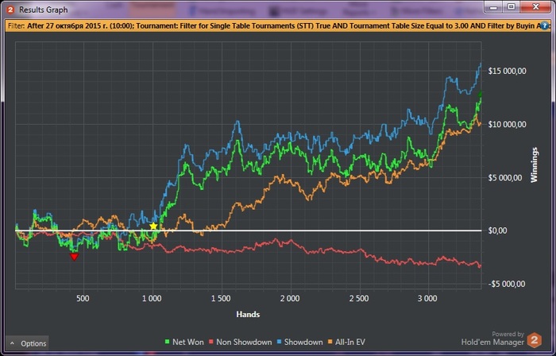Click the green Net Won color swatch
The width and height of the screenshot is (556, 356).
point(168,342)
